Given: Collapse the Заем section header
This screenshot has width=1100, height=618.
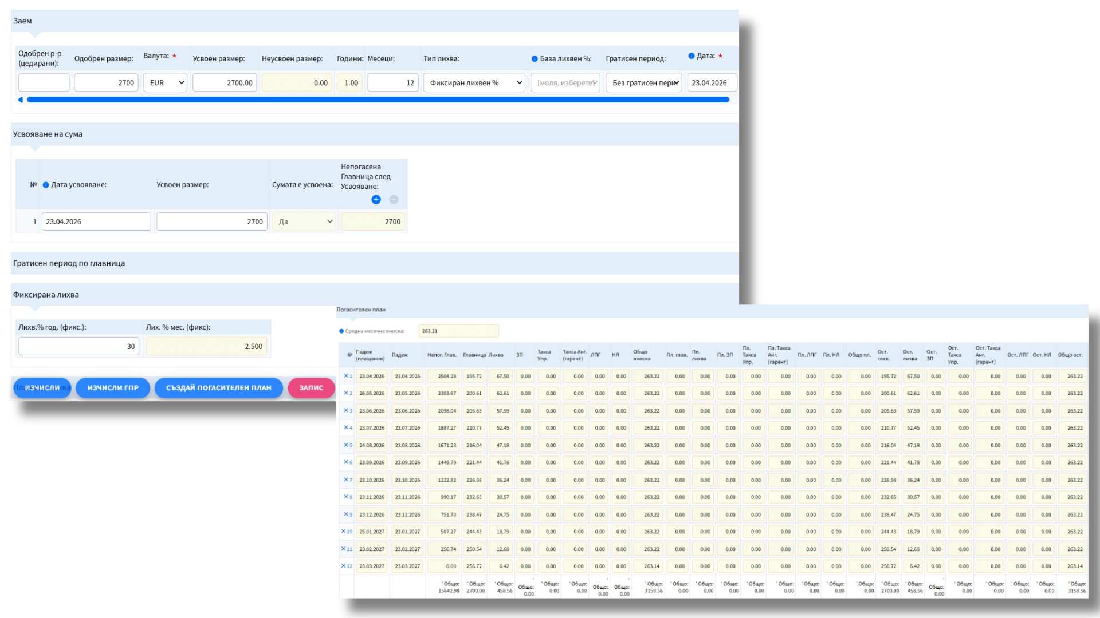Looking at the screenshot, I should point(375,21).
